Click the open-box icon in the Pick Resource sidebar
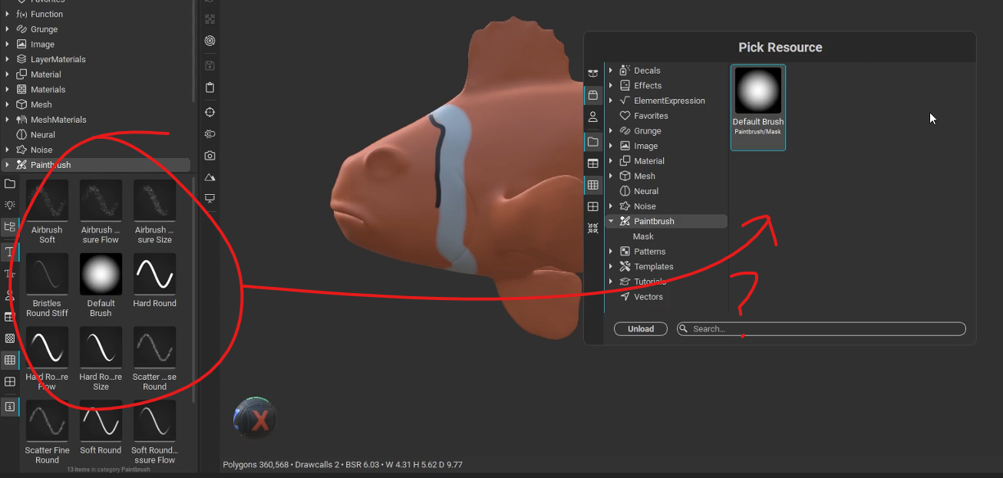 click(x=592, y=73)
